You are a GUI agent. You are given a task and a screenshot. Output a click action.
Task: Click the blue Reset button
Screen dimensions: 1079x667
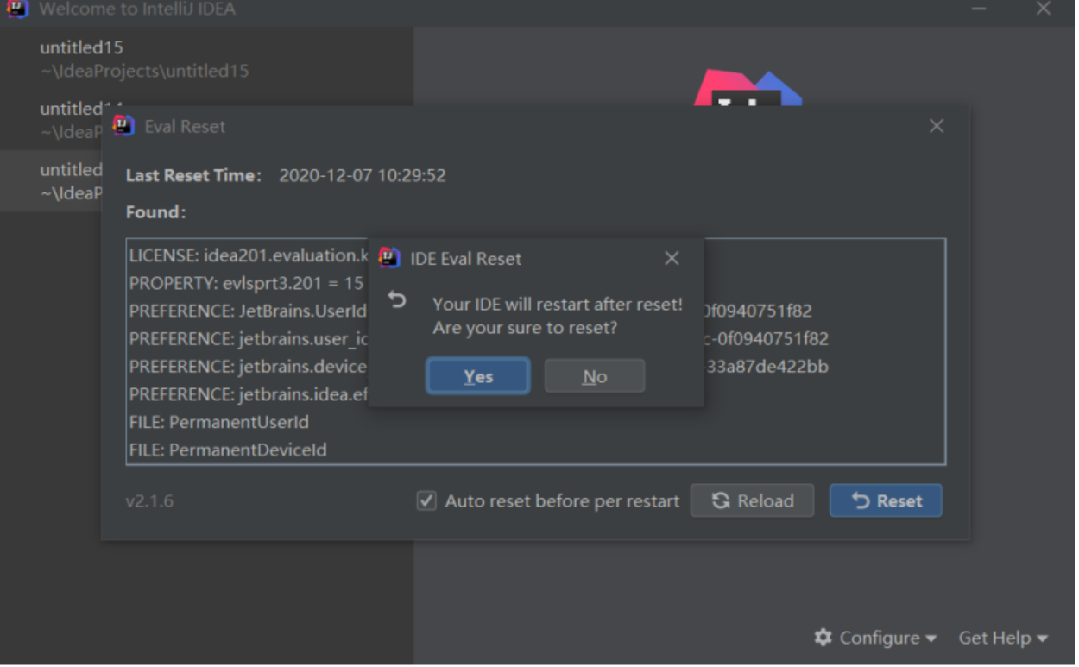pyautogui.click(x=886, y=500)
